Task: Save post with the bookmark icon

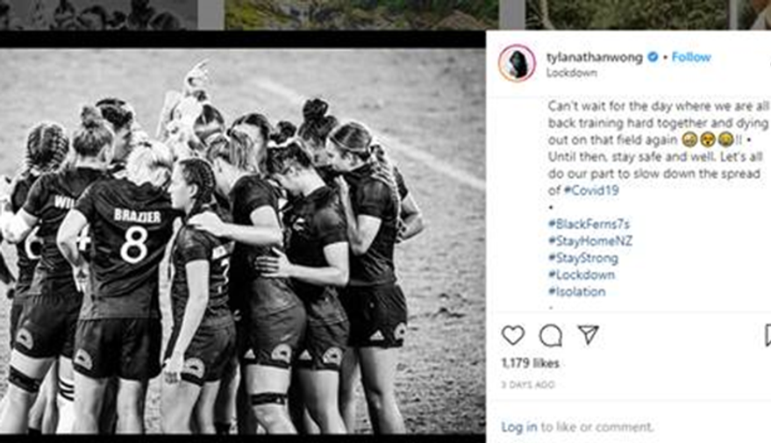Action: click(767, 336)
